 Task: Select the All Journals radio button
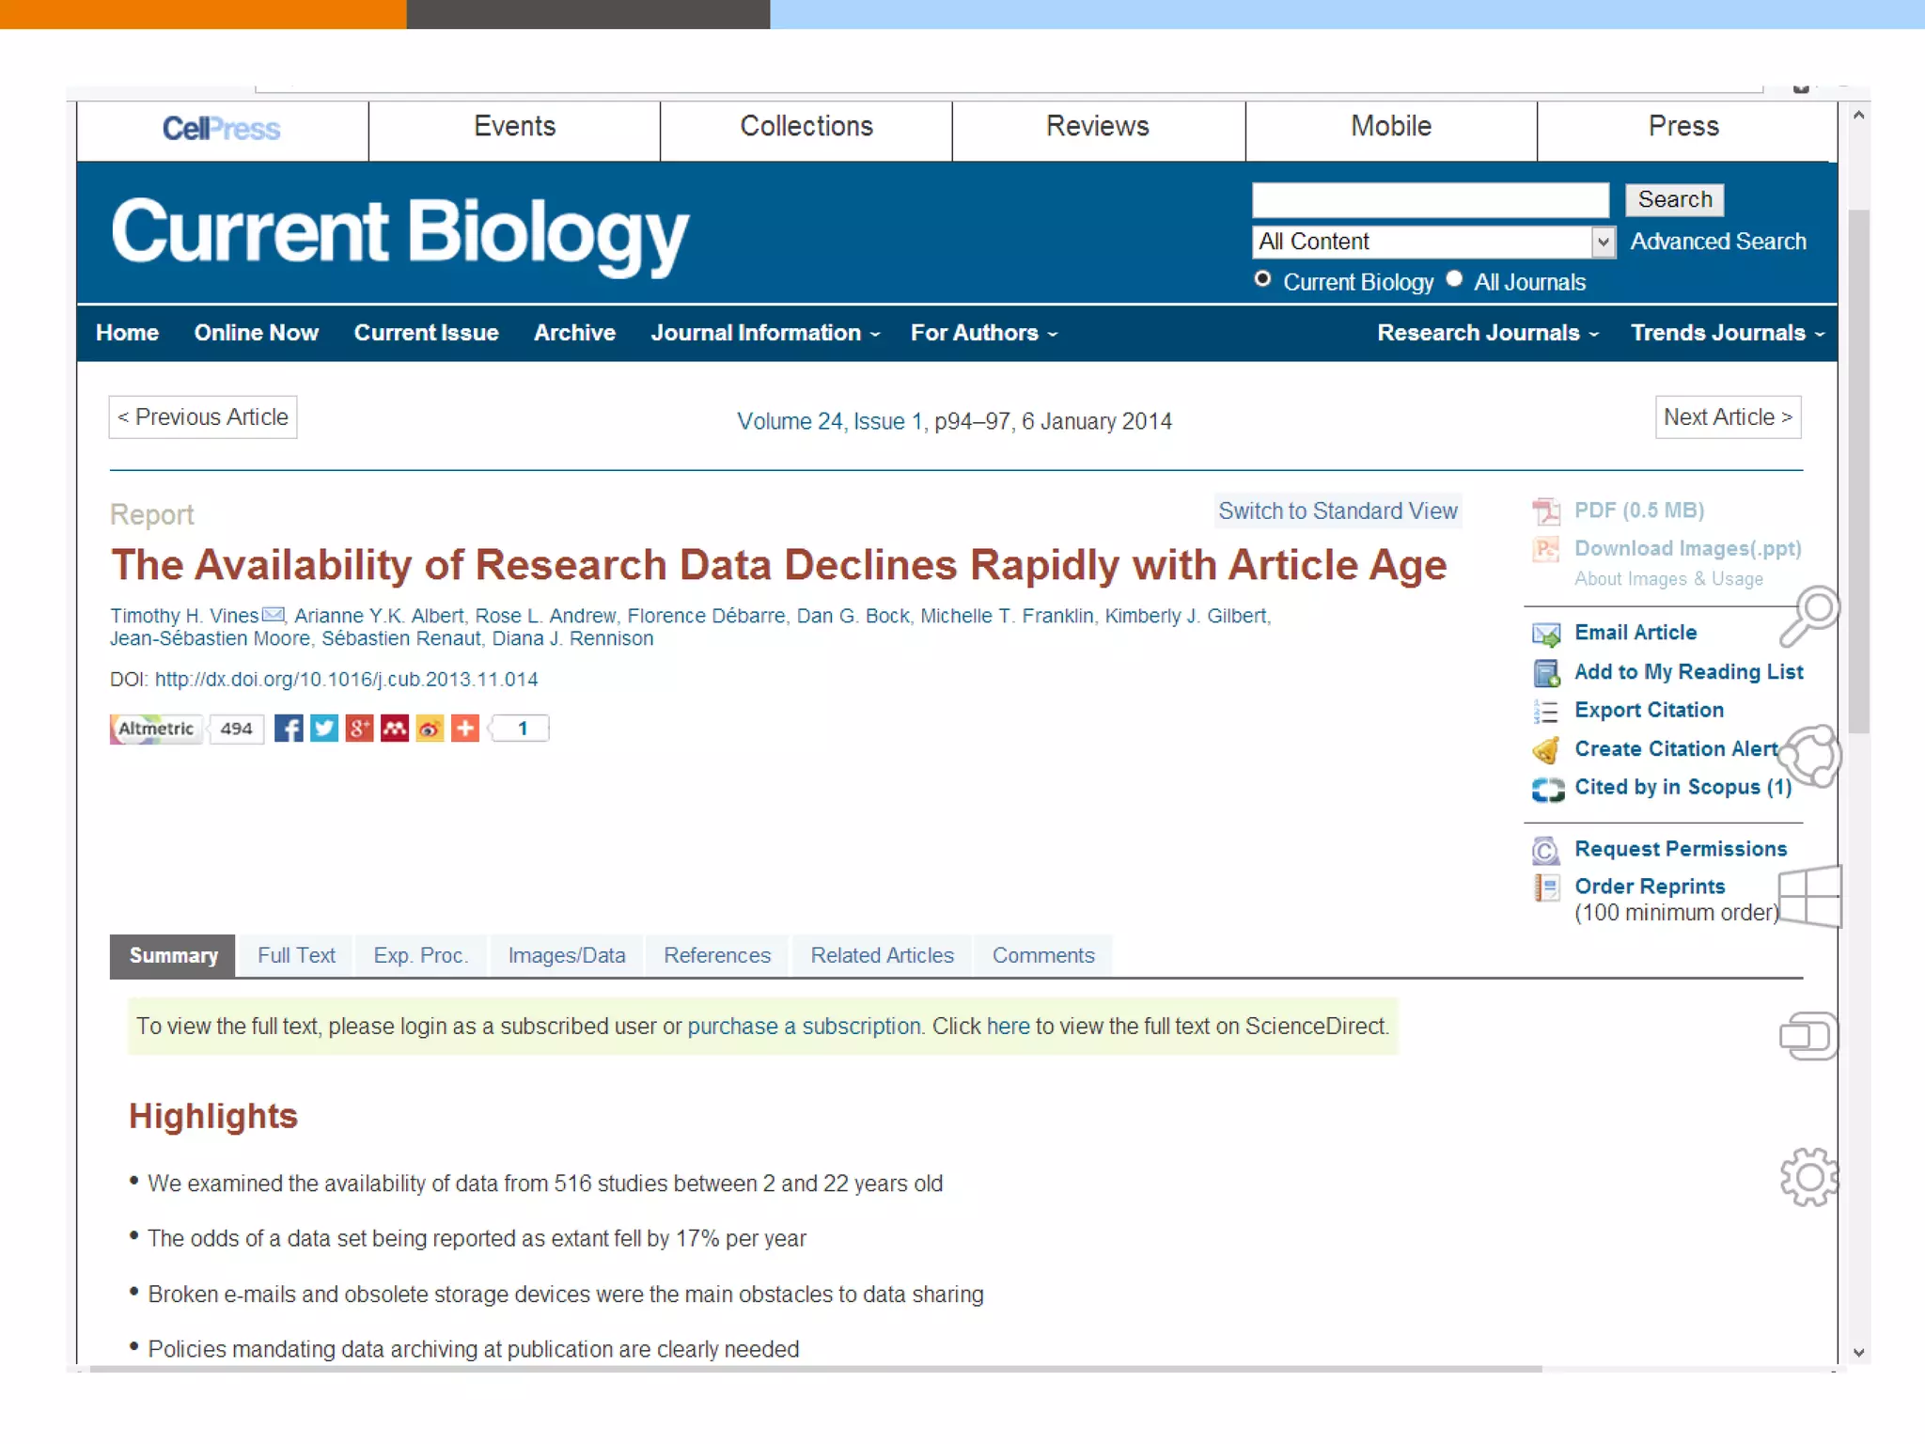point(1454,279)
